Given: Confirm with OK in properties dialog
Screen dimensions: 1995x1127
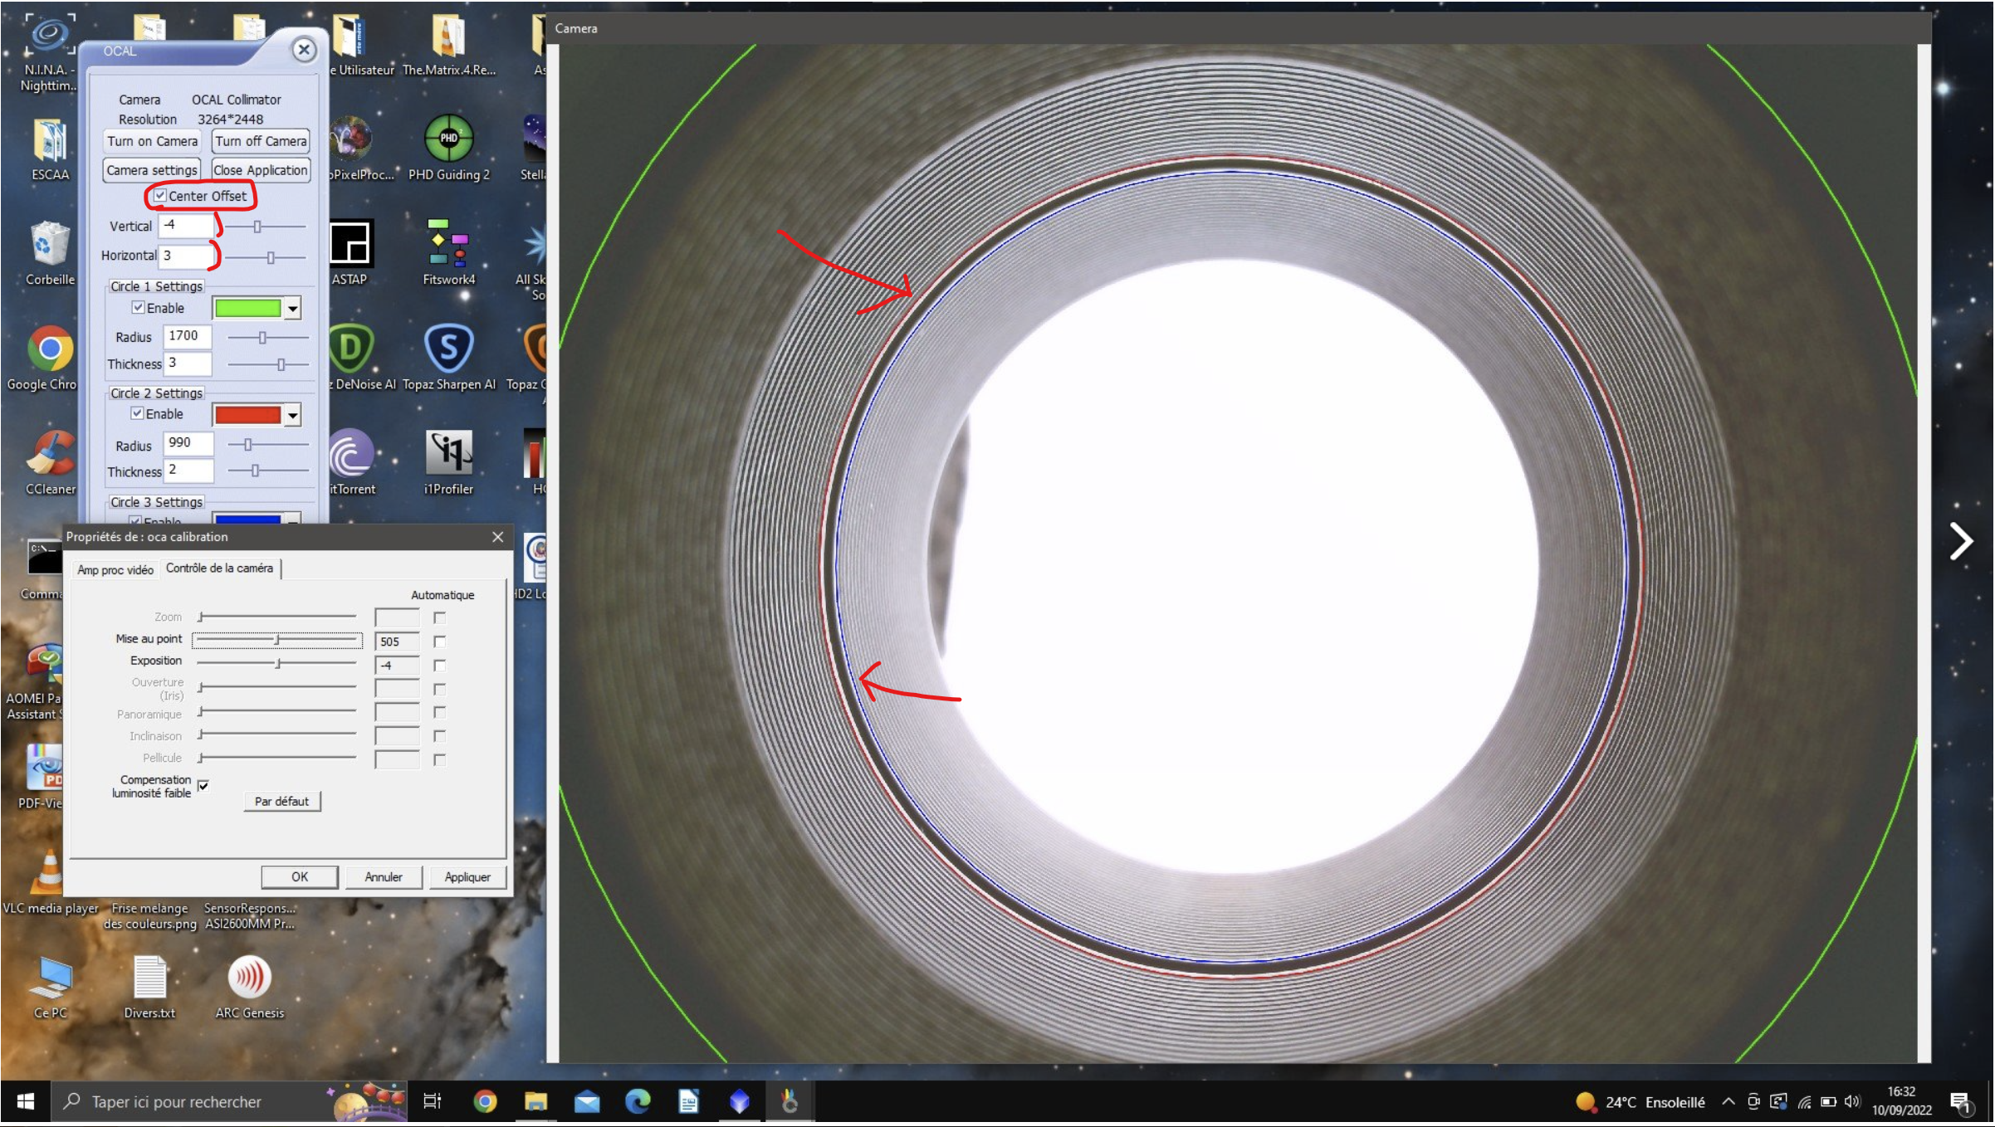Looking at the screenshot, I should click(x=300, y=876).
